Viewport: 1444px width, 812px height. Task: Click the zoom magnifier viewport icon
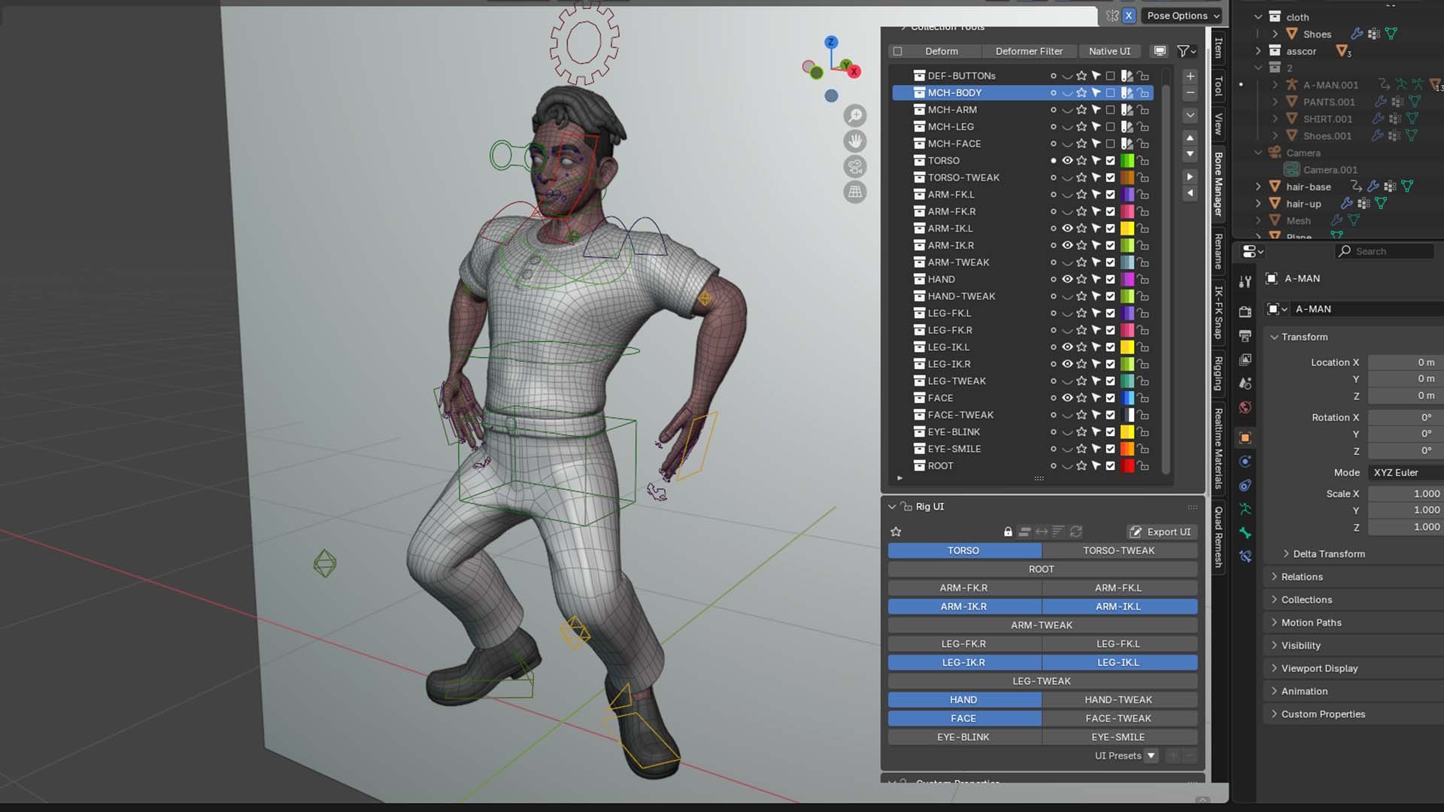coord(854,116)
